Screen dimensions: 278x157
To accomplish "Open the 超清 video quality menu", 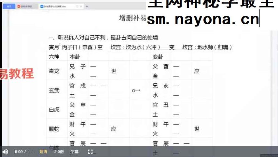I will pos(43,152).
